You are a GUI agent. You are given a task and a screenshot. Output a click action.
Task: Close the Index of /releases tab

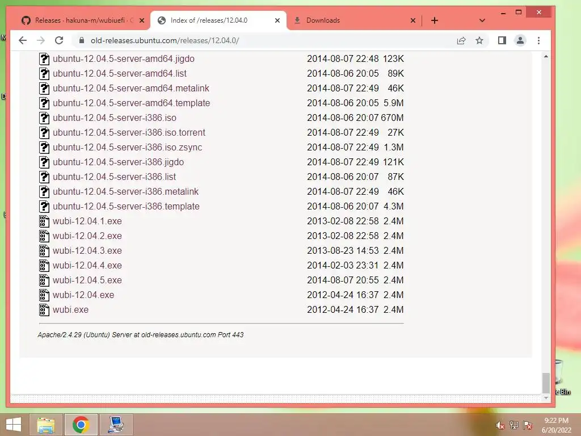pos(277,20)
